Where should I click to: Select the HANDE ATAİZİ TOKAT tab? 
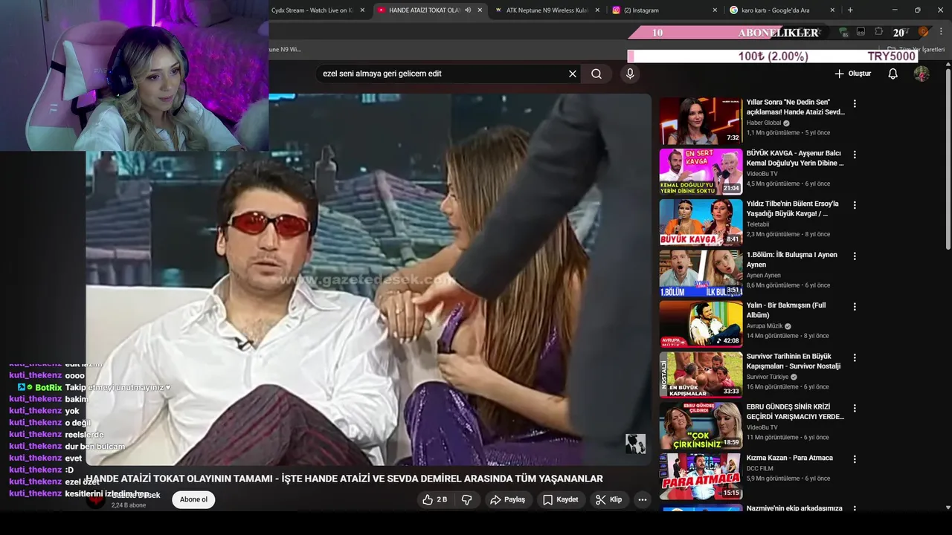[424, 10]
